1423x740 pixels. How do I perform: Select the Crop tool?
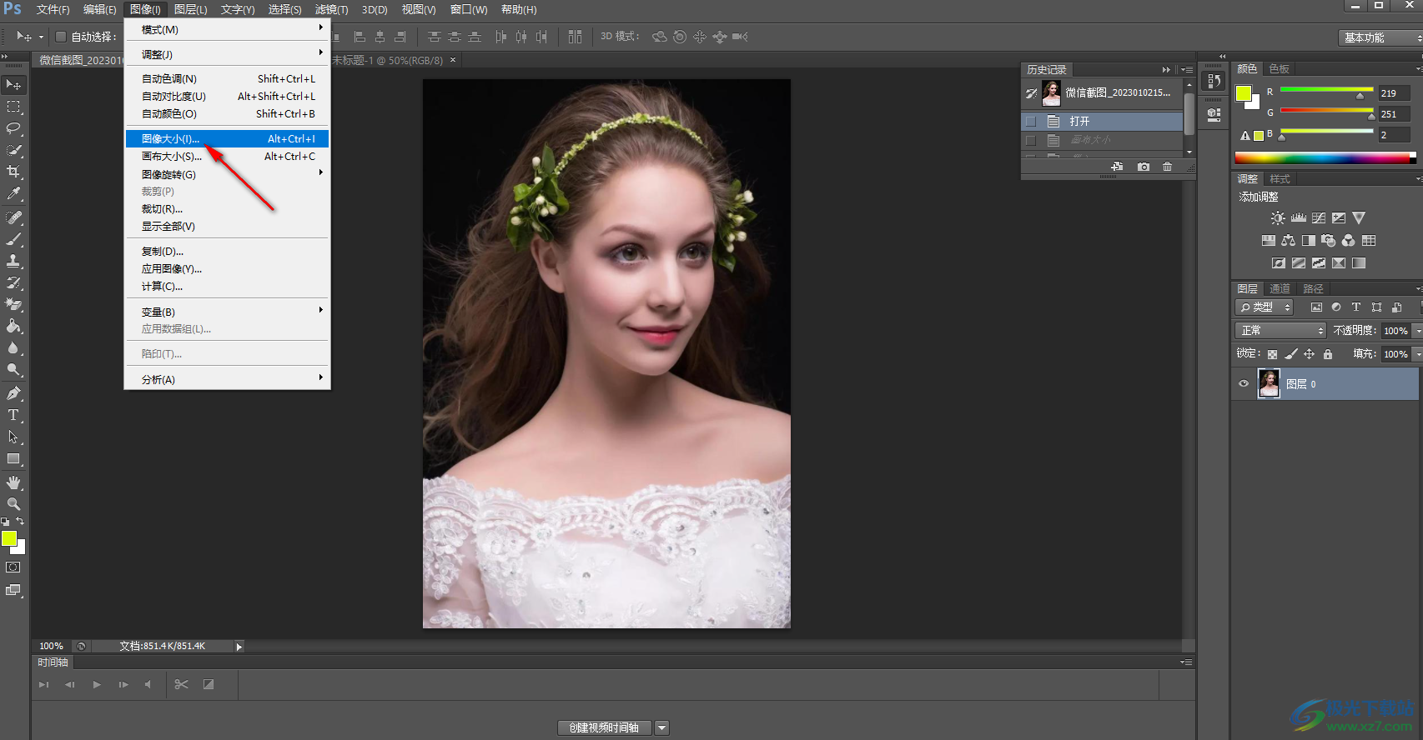pyautogui.click(x=14, y=172)
